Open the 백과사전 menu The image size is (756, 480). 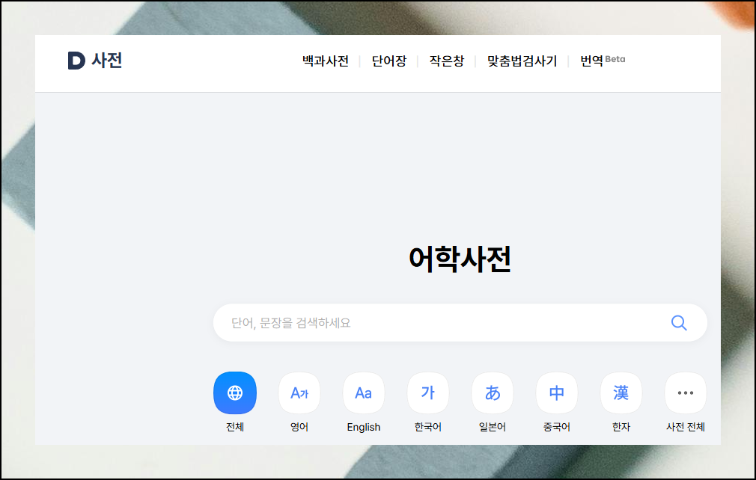click(x=326, y=61)
